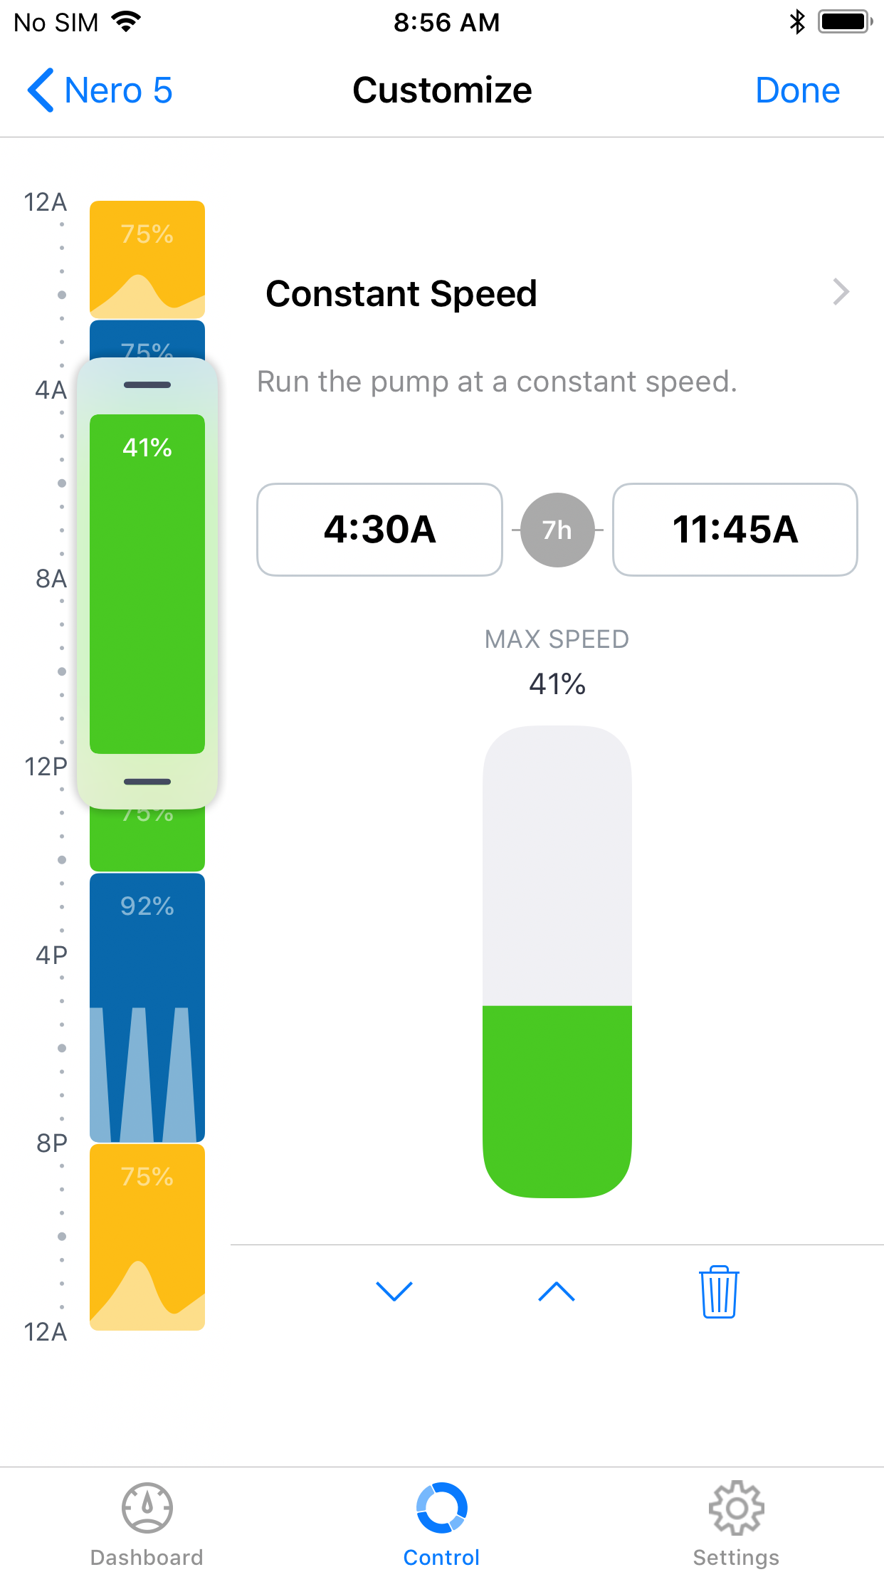This screenshot has width=884, height=1572.
Task: Go back to Nero 5
Action: pos(100,90)
